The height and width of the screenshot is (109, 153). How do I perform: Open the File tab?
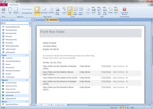pyautogui.click(x=4, y=5)
